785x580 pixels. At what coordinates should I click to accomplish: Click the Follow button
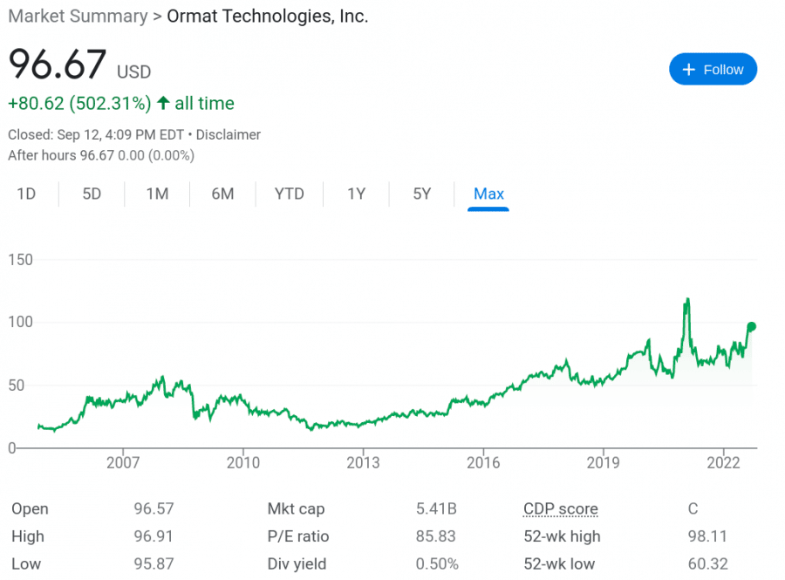click(x=713, y=69)
